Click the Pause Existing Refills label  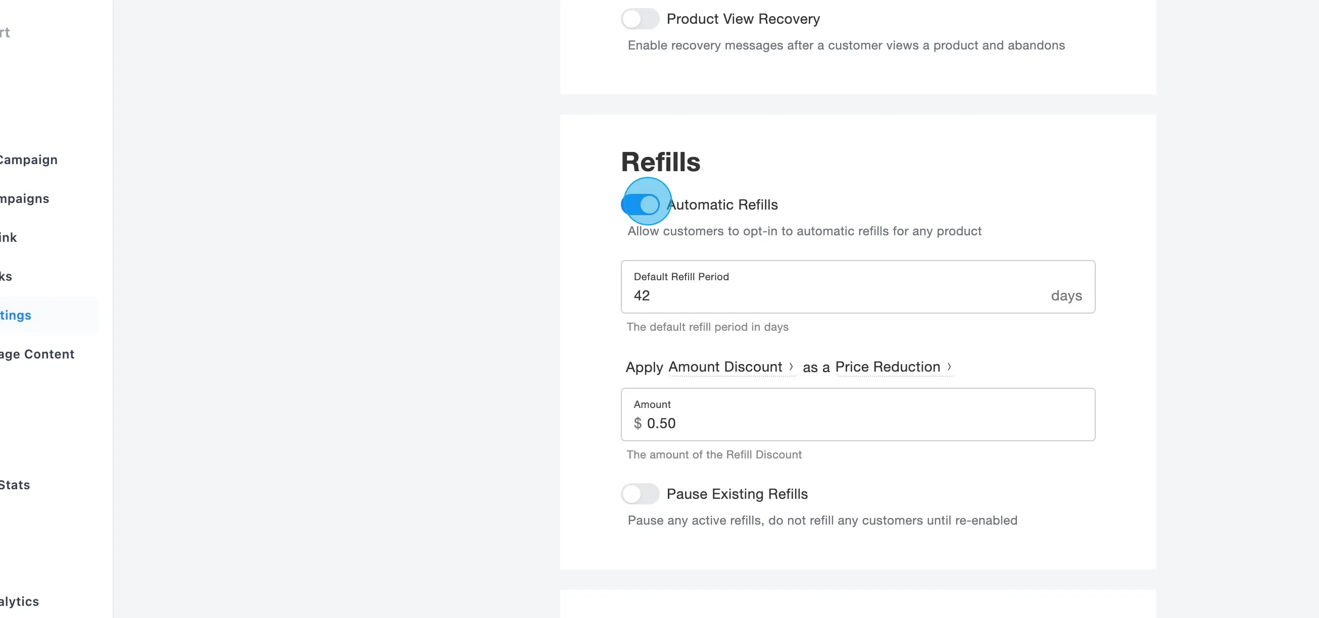737,494
